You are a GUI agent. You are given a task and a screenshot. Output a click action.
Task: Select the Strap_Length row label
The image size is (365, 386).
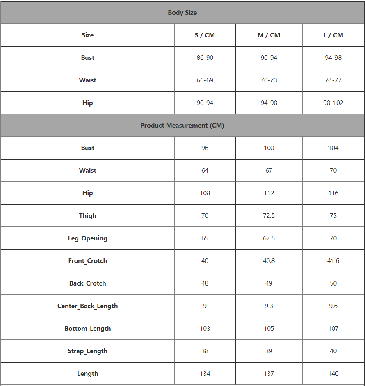[87, 351]
